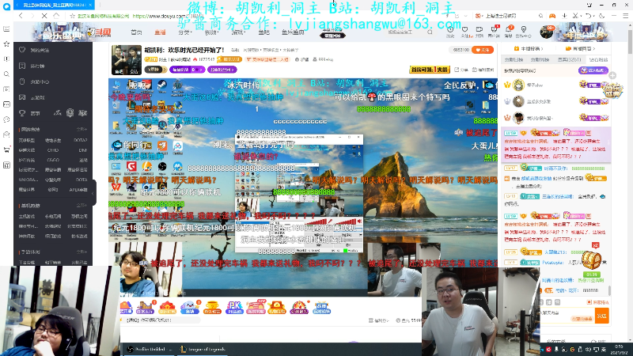Click the Douyu site search magnifier
The image size is (633, 356).
pyautogui.click(x=430, y=32)
